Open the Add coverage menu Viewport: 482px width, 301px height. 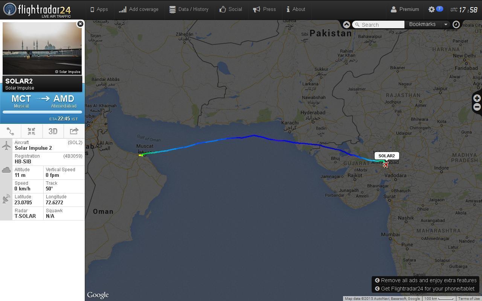click(139, 9)
